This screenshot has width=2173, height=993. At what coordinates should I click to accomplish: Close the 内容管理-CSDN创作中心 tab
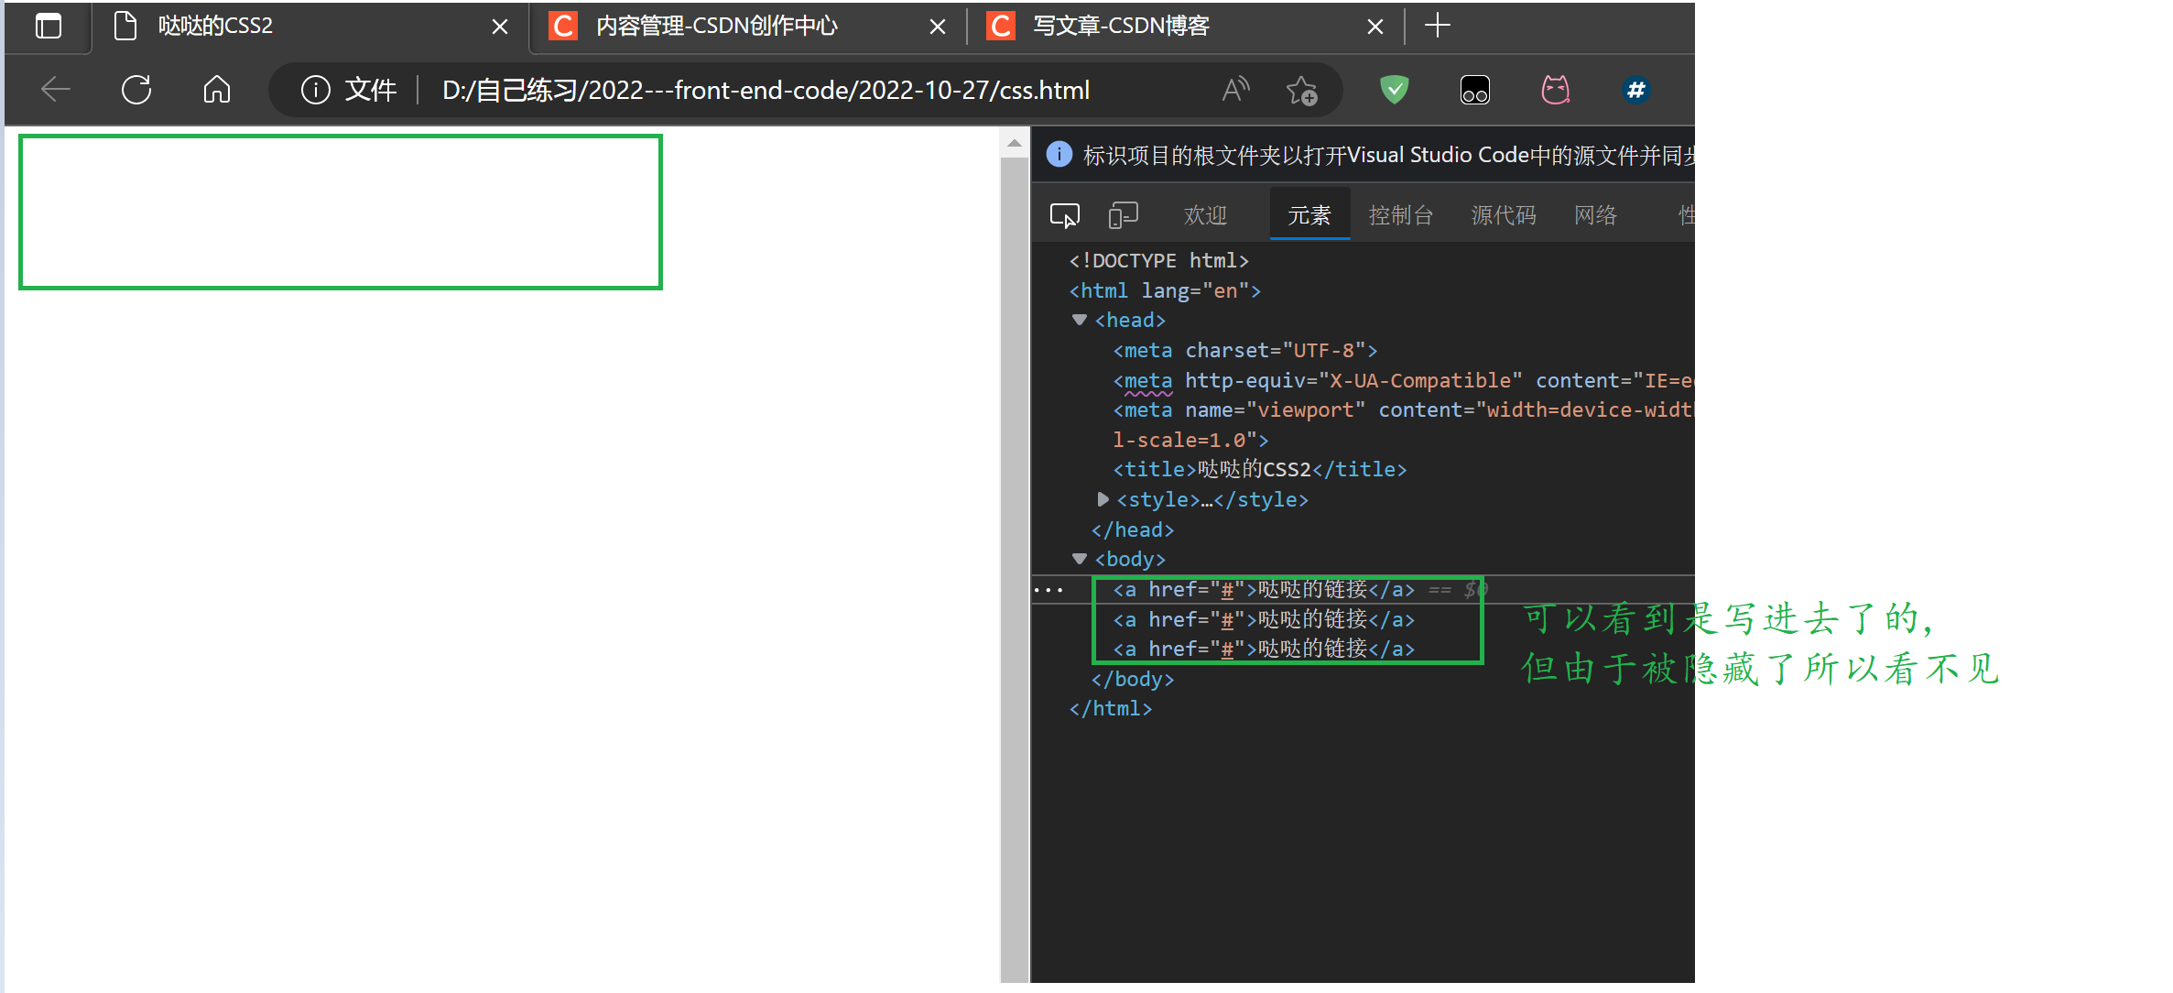point(938,27)
